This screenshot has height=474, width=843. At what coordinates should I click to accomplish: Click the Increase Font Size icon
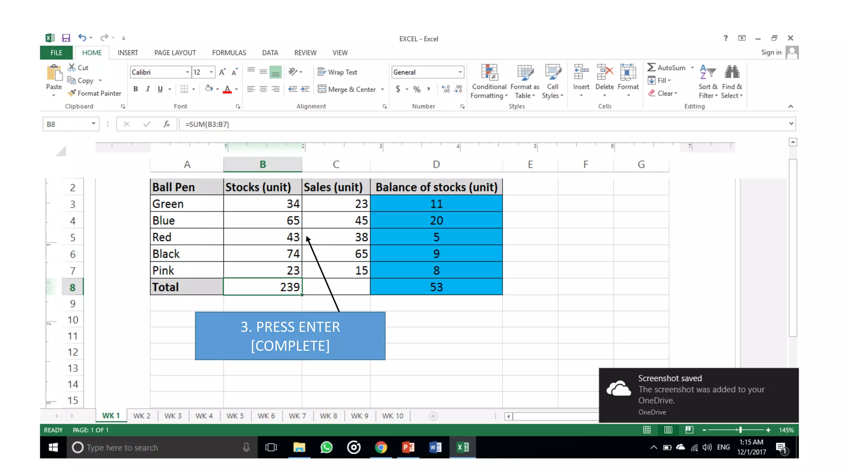click(222, 72)
